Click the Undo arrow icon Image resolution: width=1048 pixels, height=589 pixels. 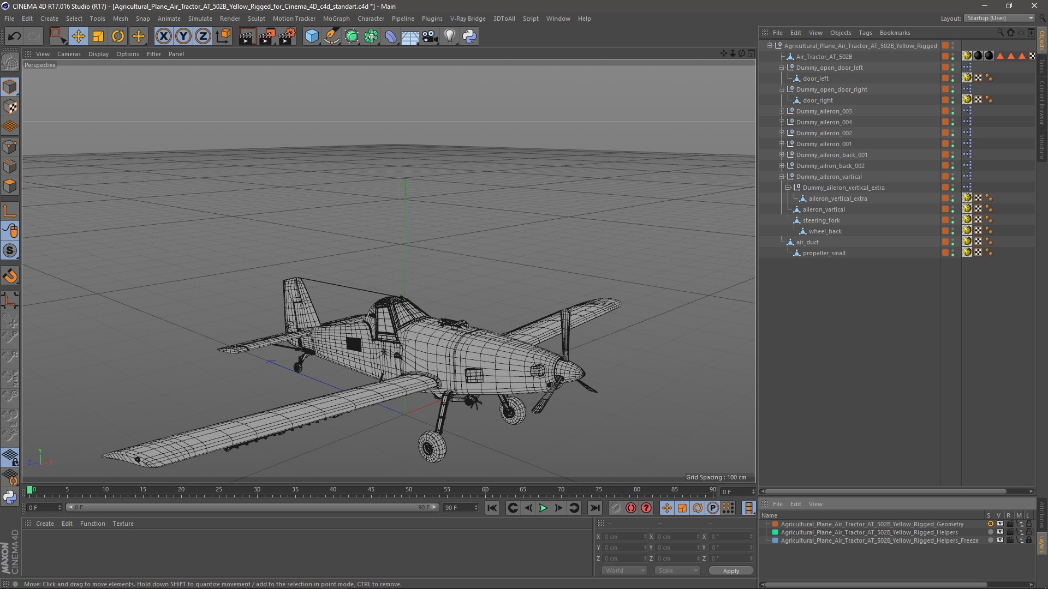(15, 37)
